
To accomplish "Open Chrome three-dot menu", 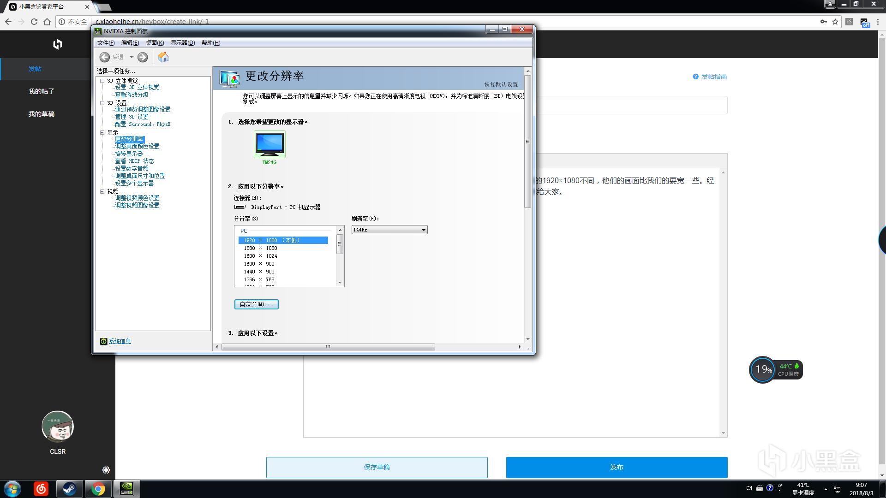I will 879,22.
